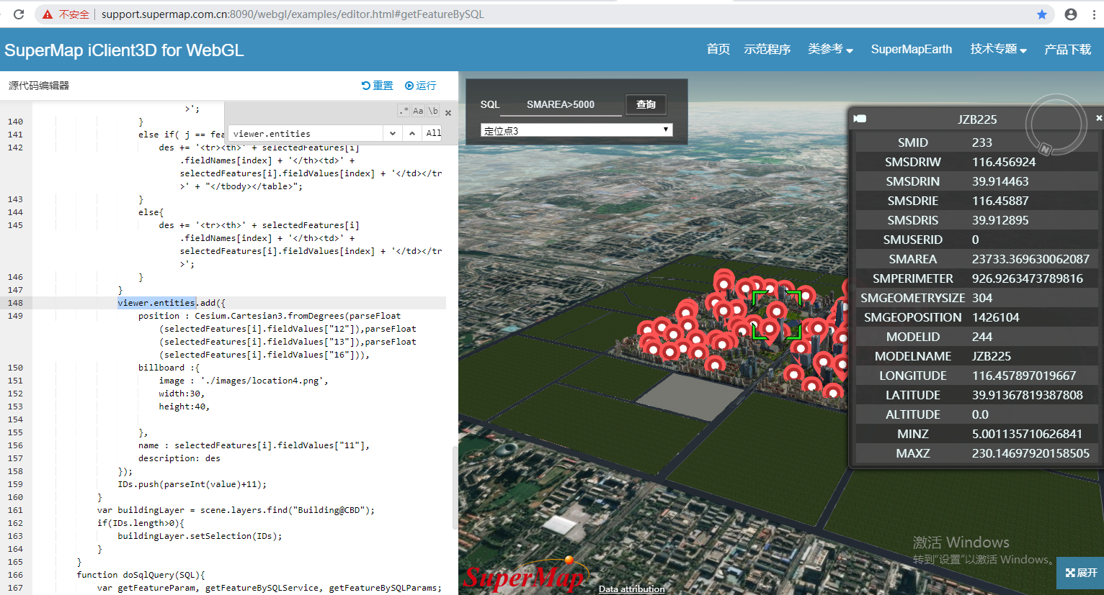Close the JZB225 info box
This screenshot has height=595, width=1104.
tap(1098, 118)
